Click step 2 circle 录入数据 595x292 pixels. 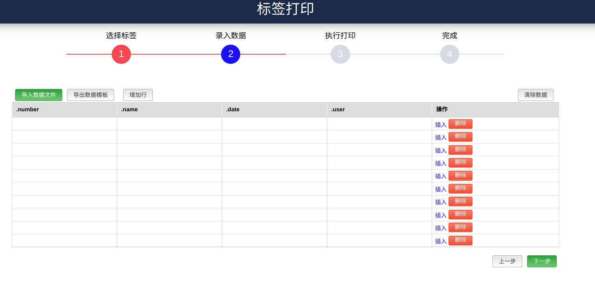pos(231,54)
